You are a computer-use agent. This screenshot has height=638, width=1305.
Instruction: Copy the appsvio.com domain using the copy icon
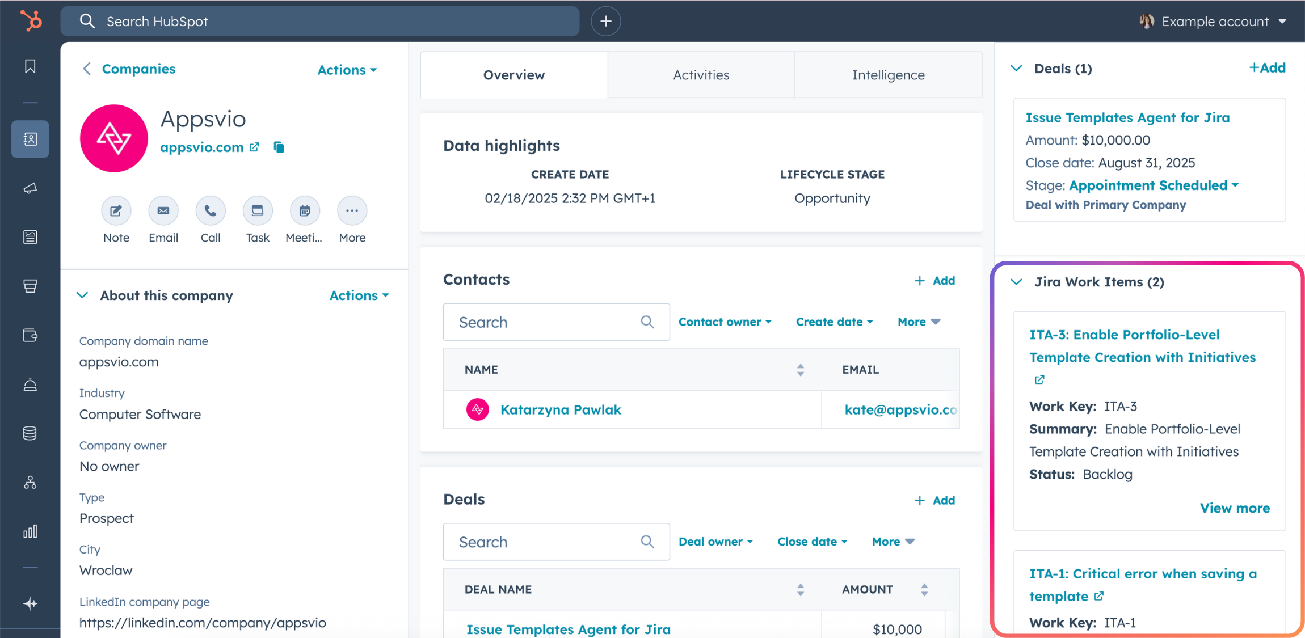click(279, 147)
